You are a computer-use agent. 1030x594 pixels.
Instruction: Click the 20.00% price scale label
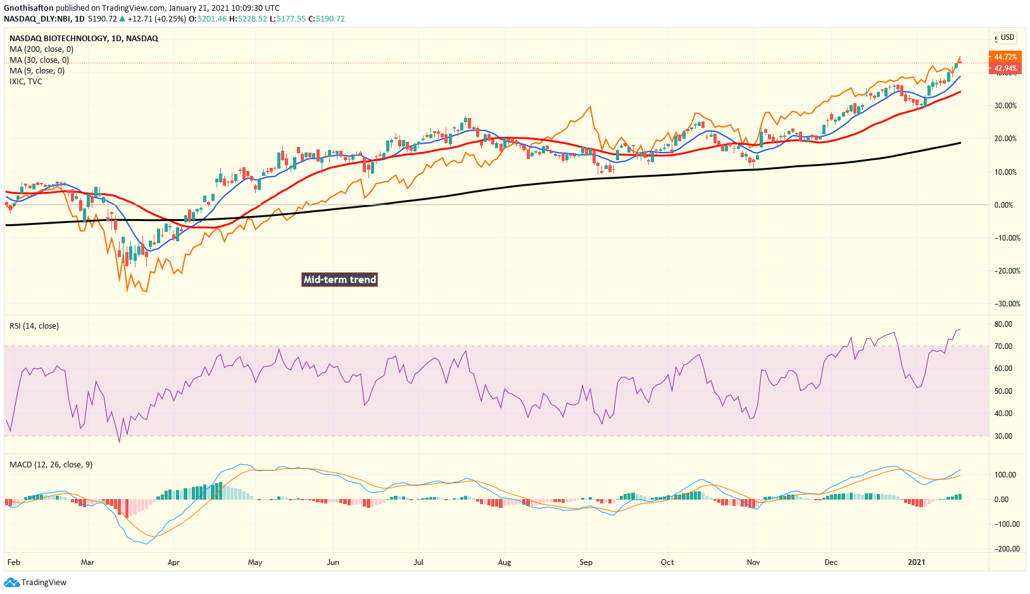click(x=1005, y=139)
